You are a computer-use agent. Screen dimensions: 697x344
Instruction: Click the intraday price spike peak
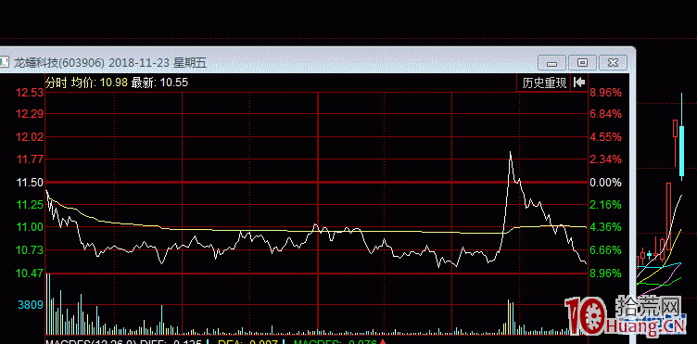point(510,152)
